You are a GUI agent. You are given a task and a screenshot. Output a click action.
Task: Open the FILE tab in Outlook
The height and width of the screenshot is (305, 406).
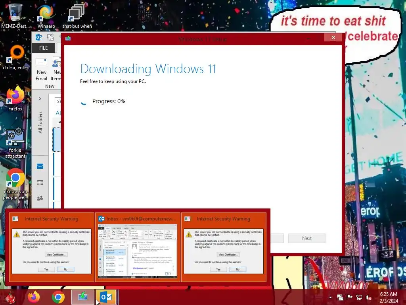43,48
